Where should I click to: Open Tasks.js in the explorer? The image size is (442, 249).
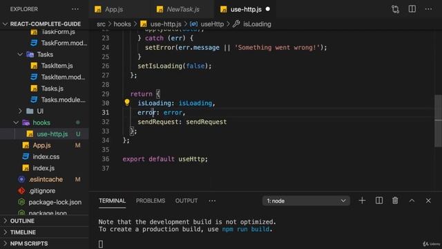tap(52, 89)
